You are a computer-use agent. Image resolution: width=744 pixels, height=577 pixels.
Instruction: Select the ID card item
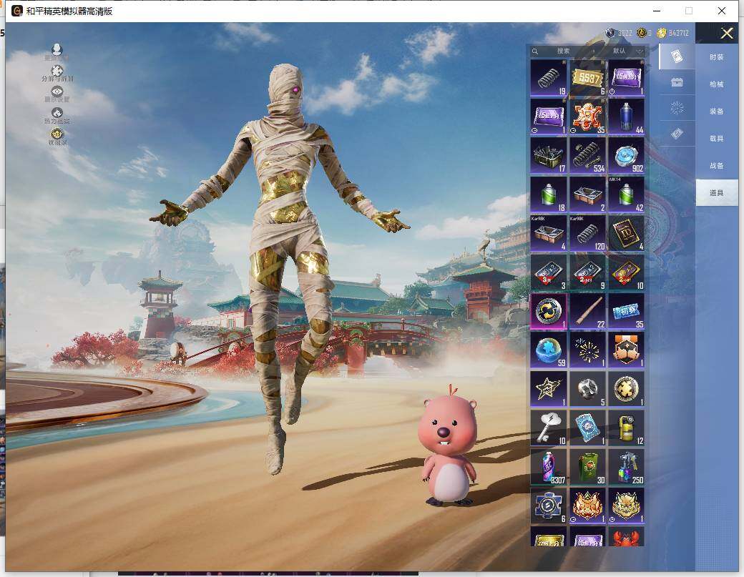pyautogui.click(x=627, y=233)
